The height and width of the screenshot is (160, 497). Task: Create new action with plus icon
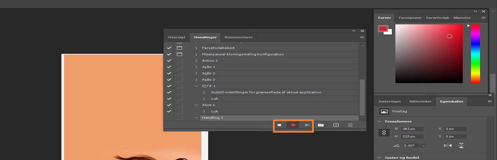pyautogui.click(x=336, y=125)
